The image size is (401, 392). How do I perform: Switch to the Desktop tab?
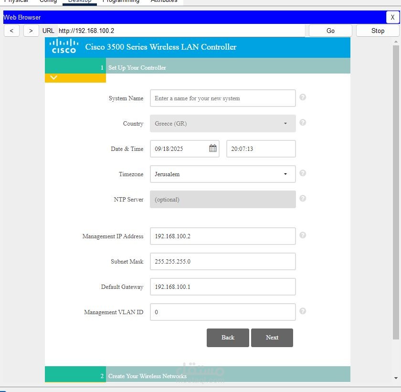tap(80, 1)
